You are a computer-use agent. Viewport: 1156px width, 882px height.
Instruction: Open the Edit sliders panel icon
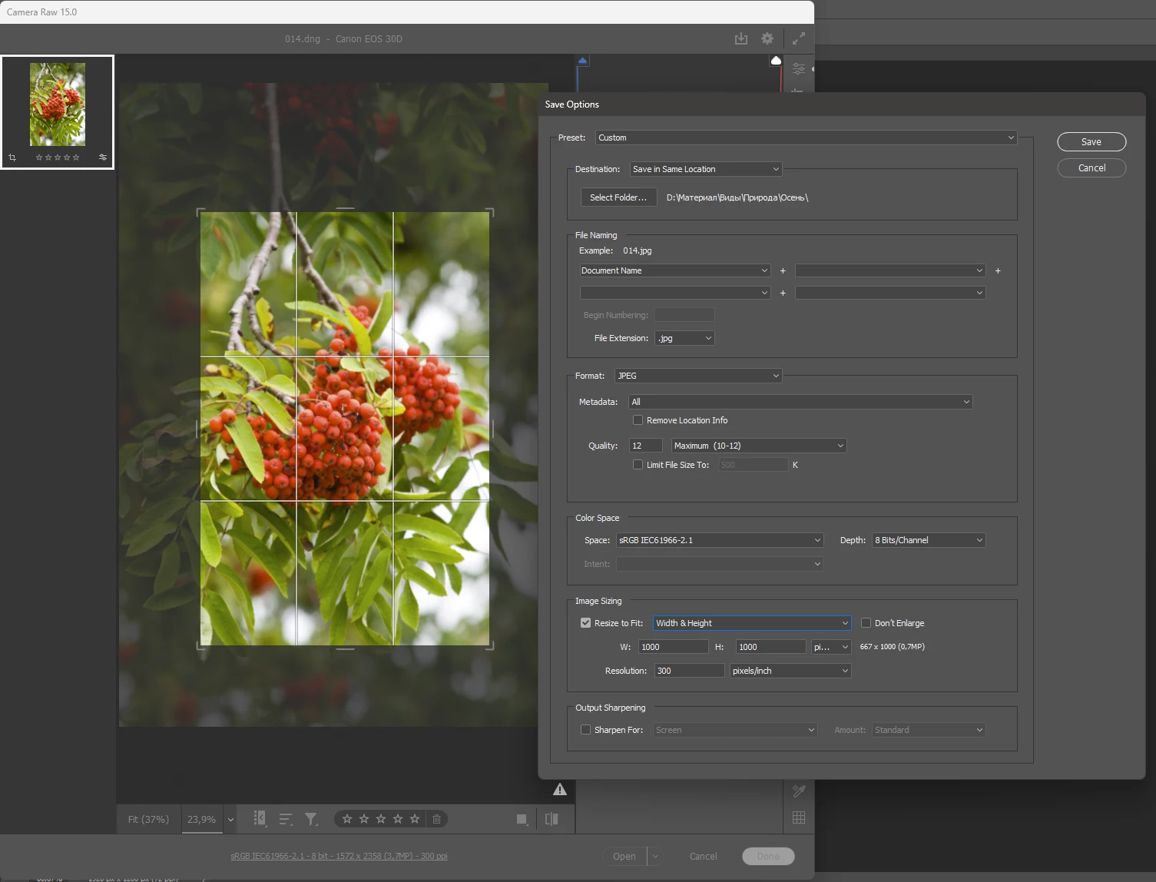(x=799, y=69)
